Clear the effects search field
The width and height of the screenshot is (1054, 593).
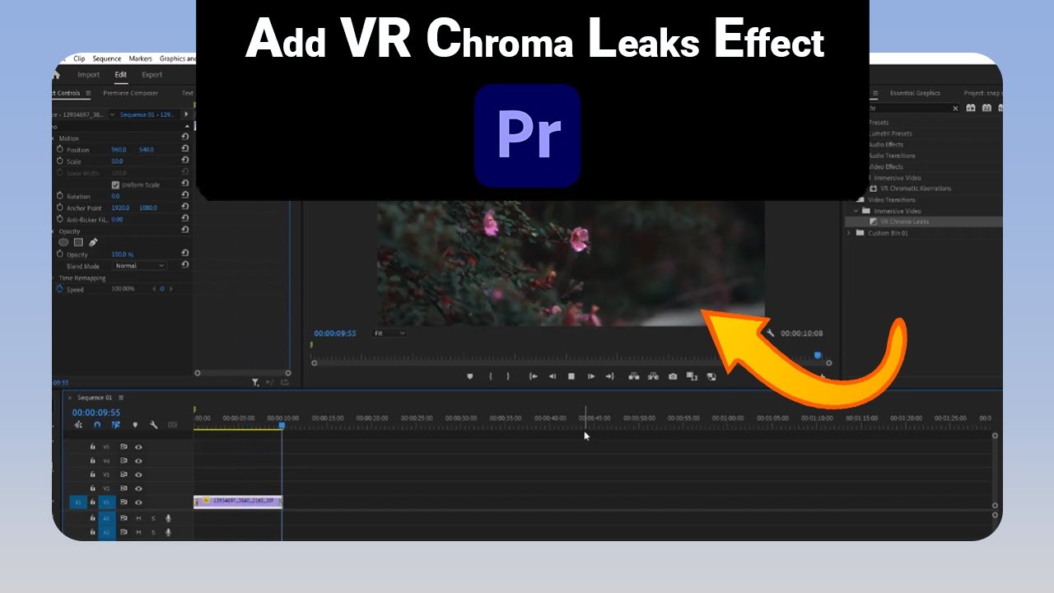[x=955, y=108]
